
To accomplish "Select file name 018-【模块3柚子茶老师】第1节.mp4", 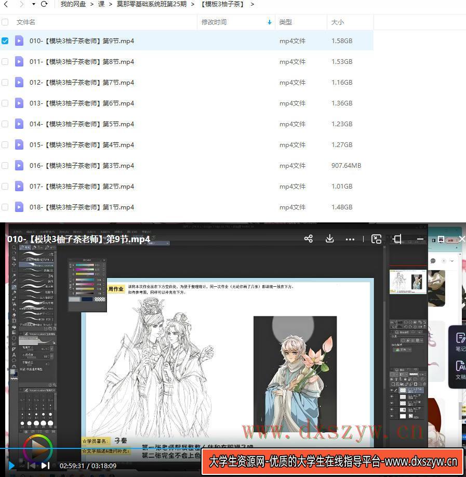I will [82, 207].
